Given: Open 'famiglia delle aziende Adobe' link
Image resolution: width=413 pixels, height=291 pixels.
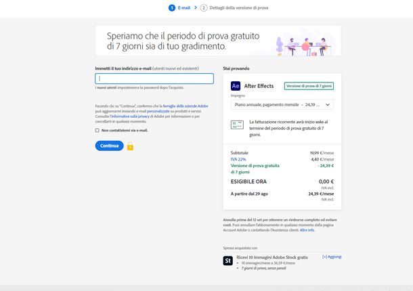Looking at the screenshot, I should point(186,106).
